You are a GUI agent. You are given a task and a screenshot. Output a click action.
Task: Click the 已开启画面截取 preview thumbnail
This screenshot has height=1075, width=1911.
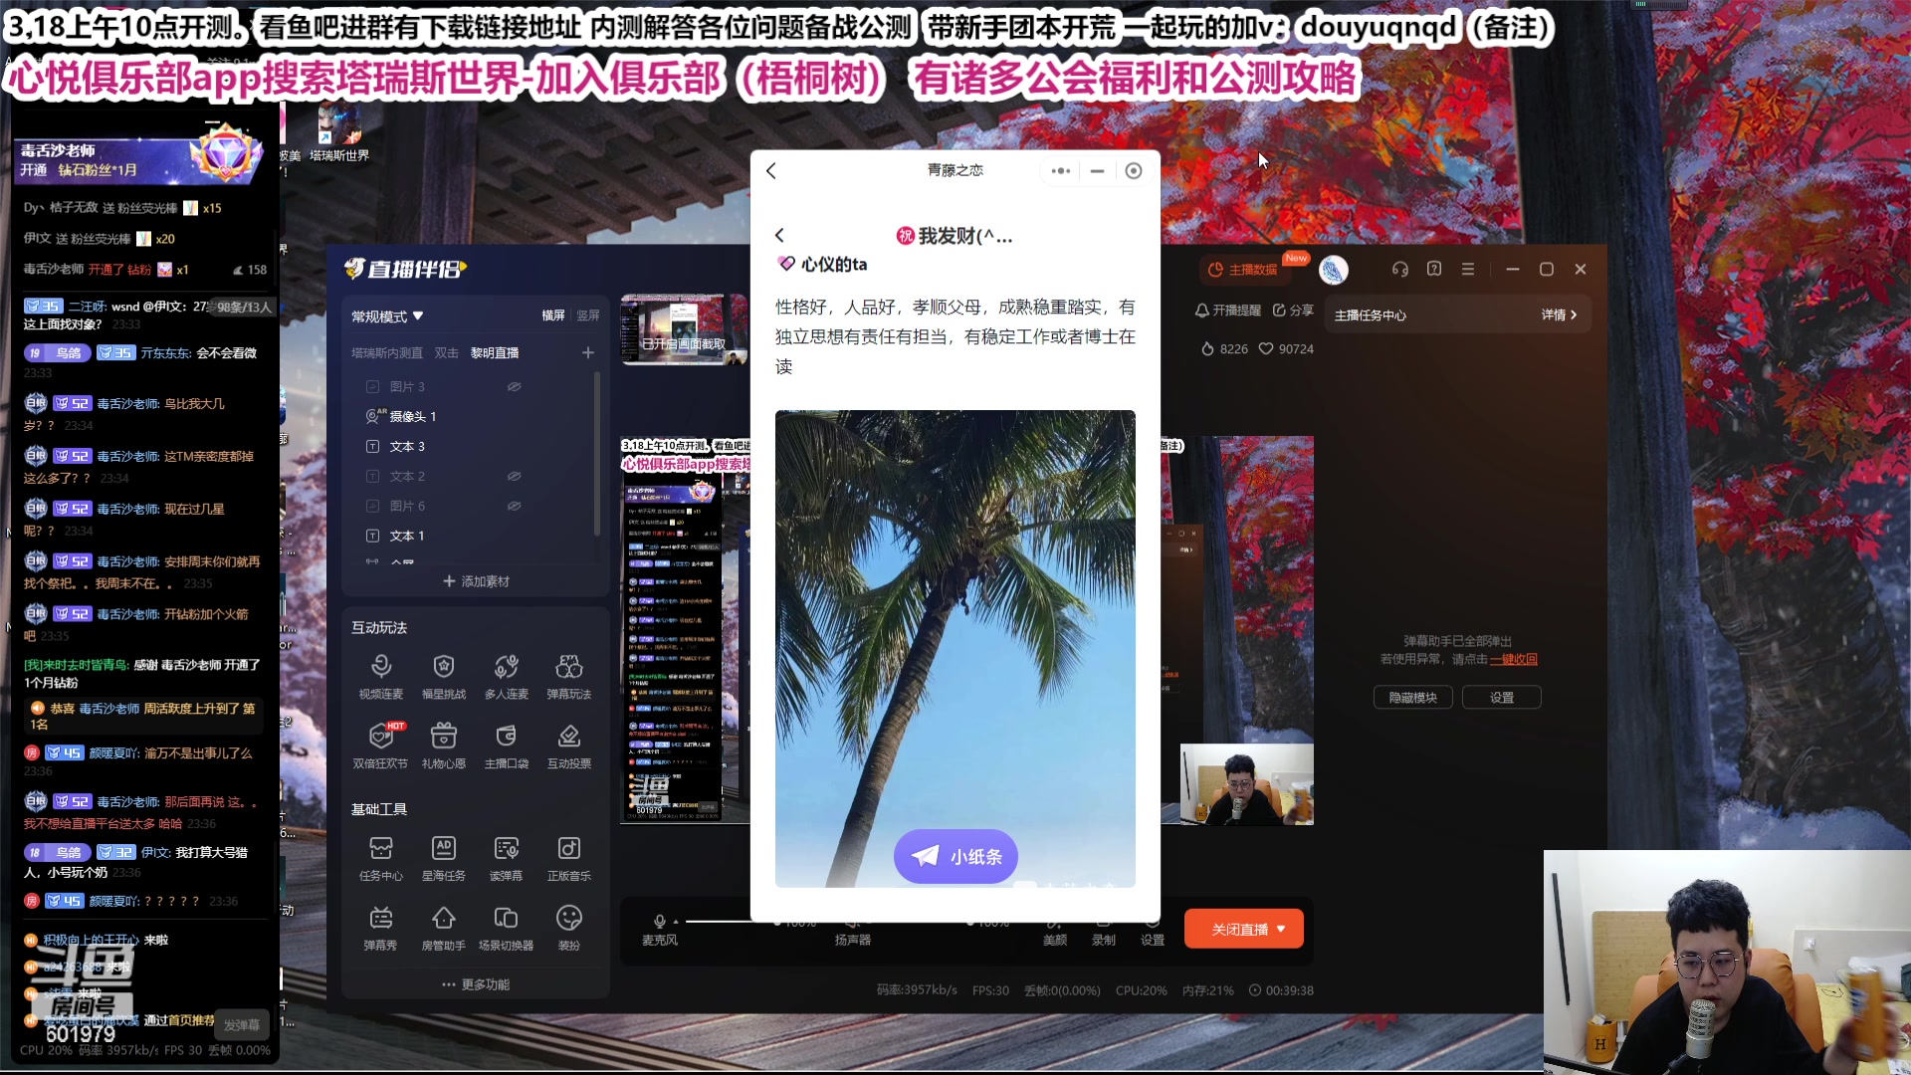pos(684,329)
